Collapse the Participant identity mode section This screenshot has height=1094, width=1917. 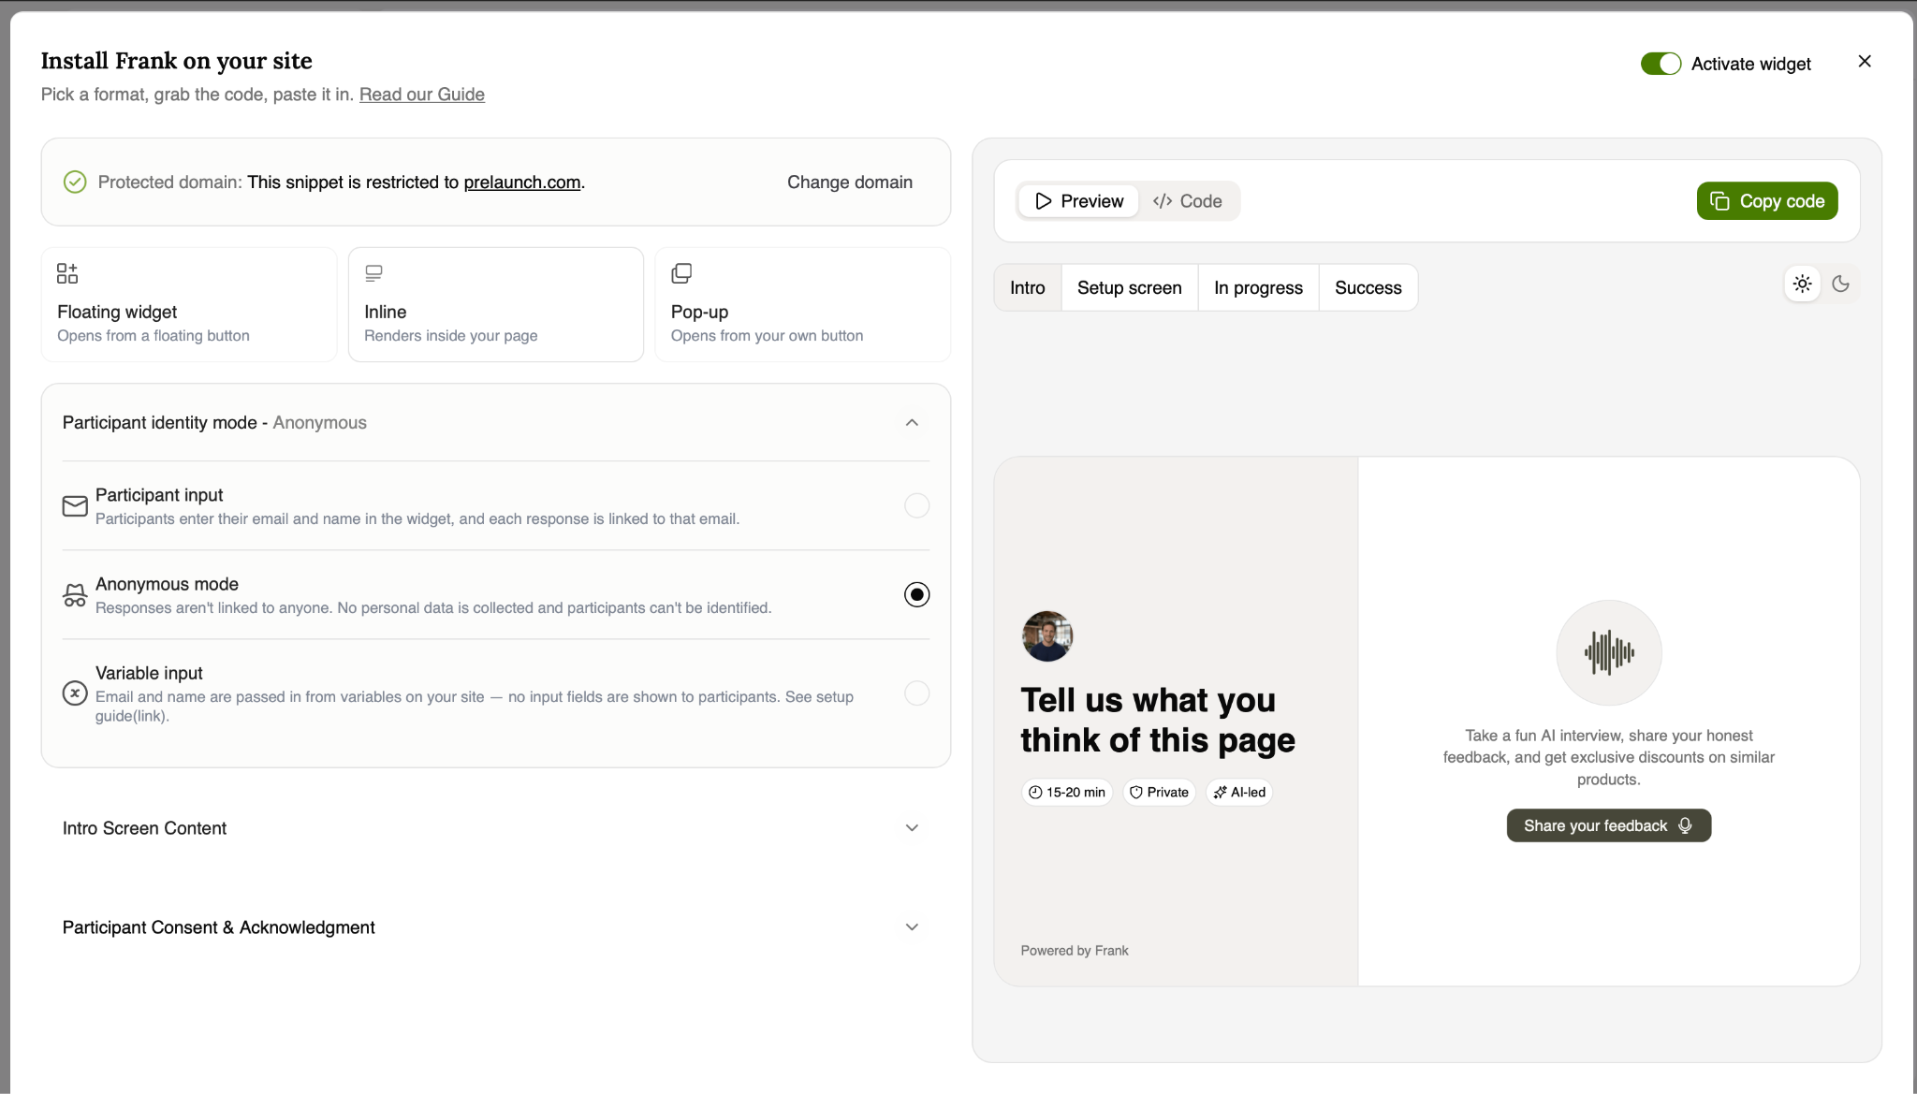point(912,423)
